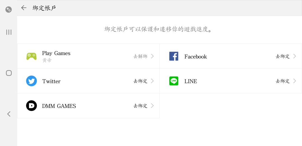
Task: Tap the game controller icon in sidebar
Action: pos(9,9)
